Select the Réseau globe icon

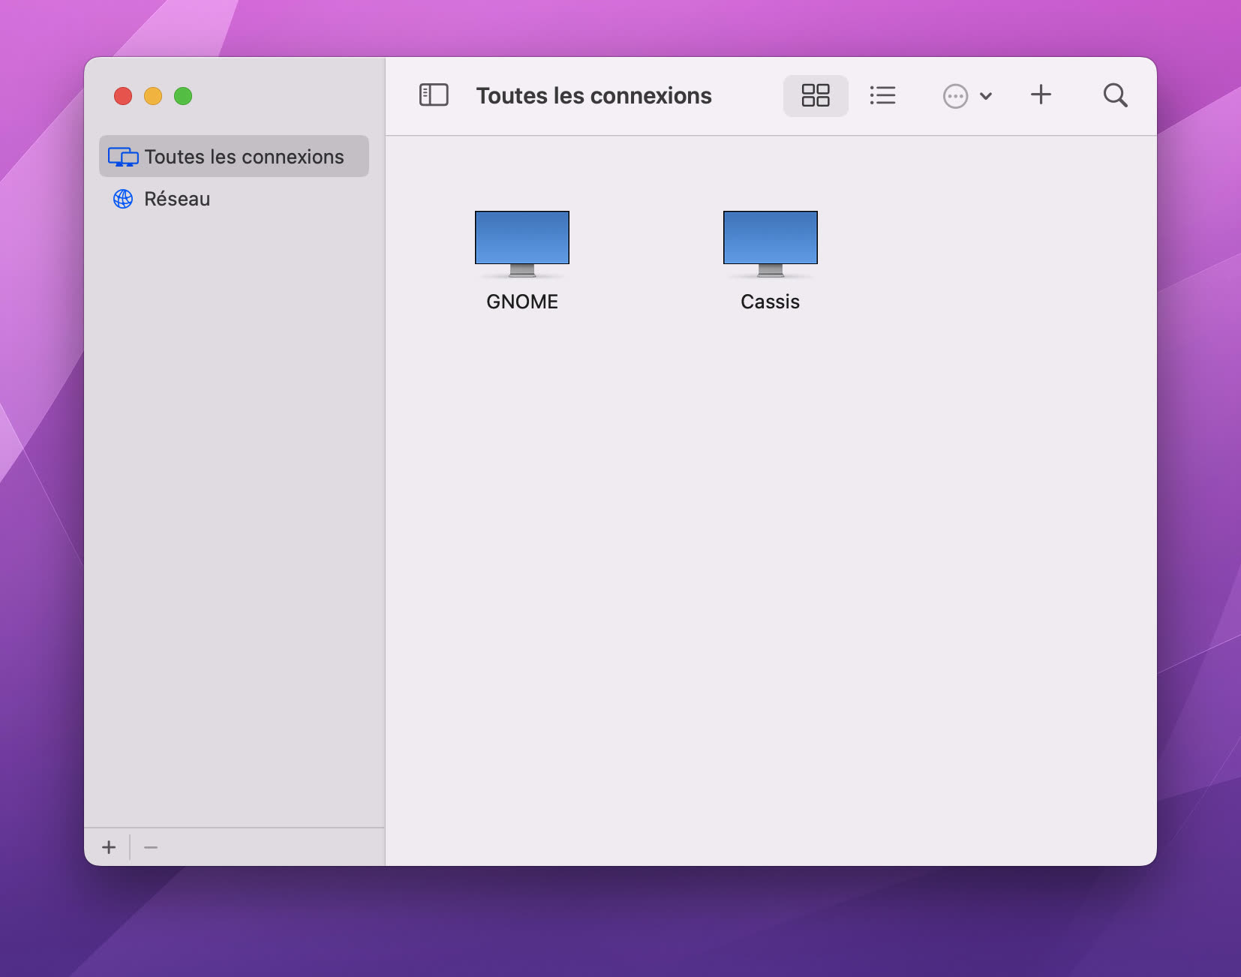122,199
